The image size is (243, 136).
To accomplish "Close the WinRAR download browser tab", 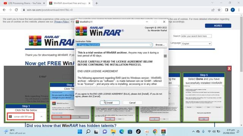I will pyautogui.click(x=89, y=3).
